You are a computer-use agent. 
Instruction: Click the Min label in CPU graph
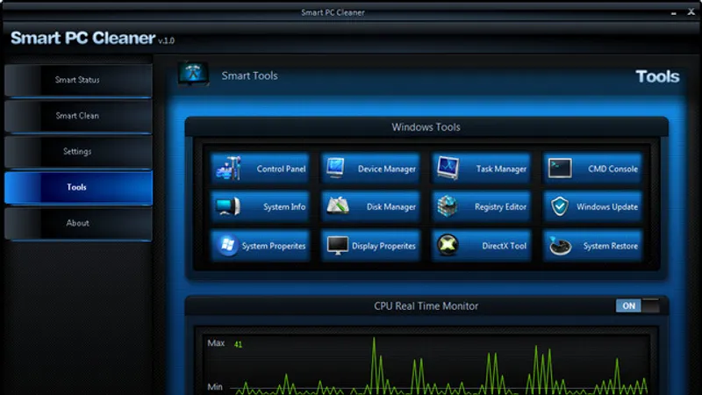point(215,386)
